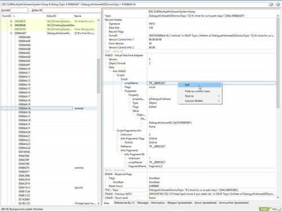Image resolution: width=282 pixels, height=212 pixels.
Task: Click the back navigation arrow icon
Action: 271,4
